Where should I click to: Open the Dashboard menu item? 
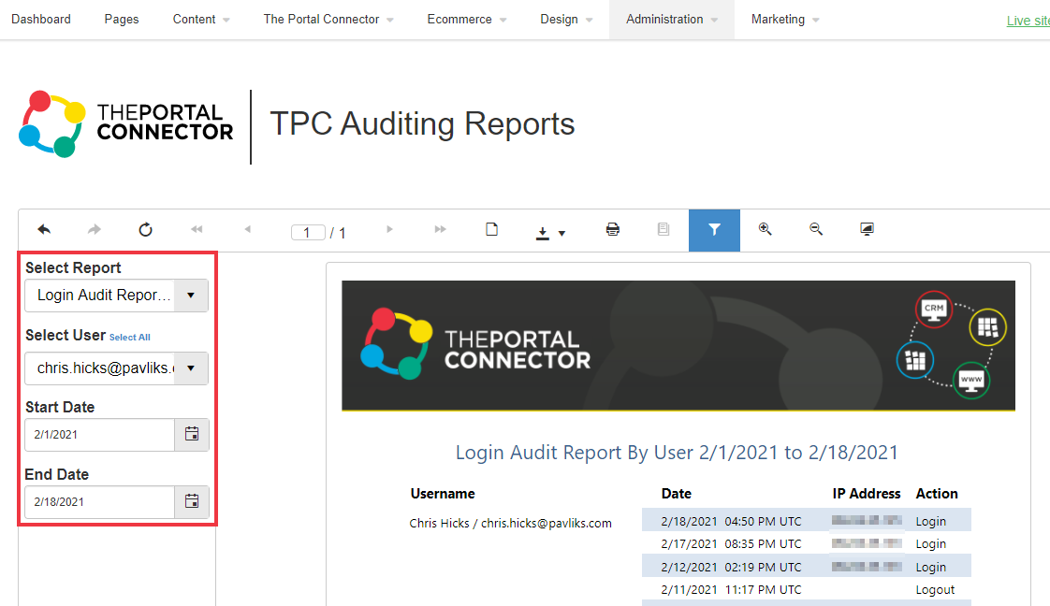click(41, 20)
